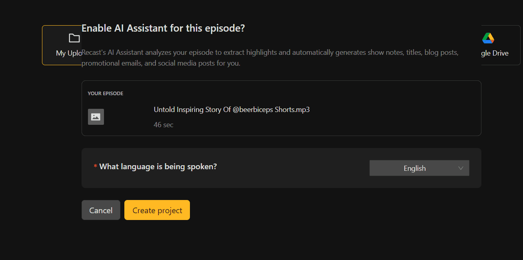Click the yellow Create project button
523x260 pixels.
157,210
